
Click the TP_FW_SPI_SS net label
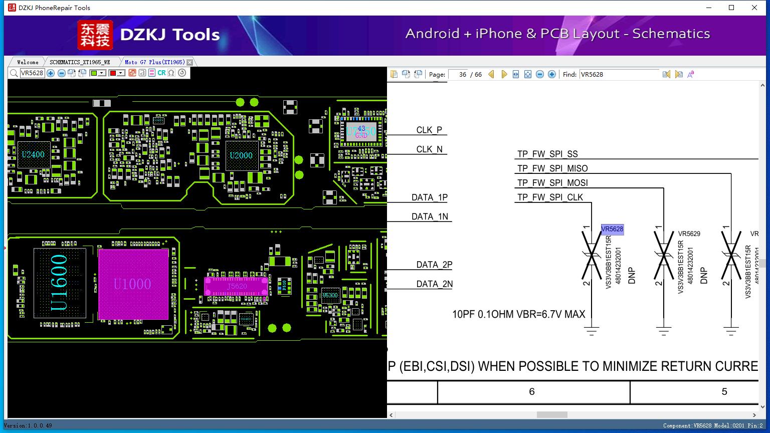[x=547, y=154]
